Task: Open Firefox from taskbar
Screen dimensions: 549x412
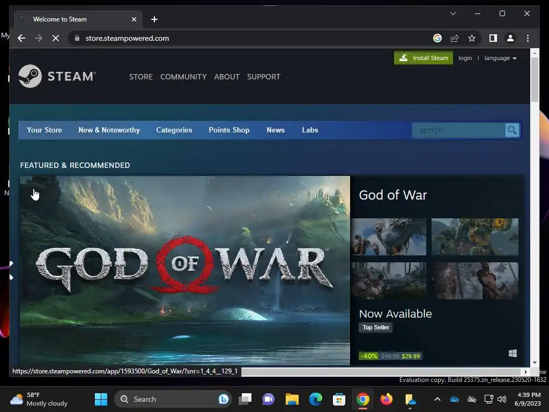Action: click(x=386, y=399)
